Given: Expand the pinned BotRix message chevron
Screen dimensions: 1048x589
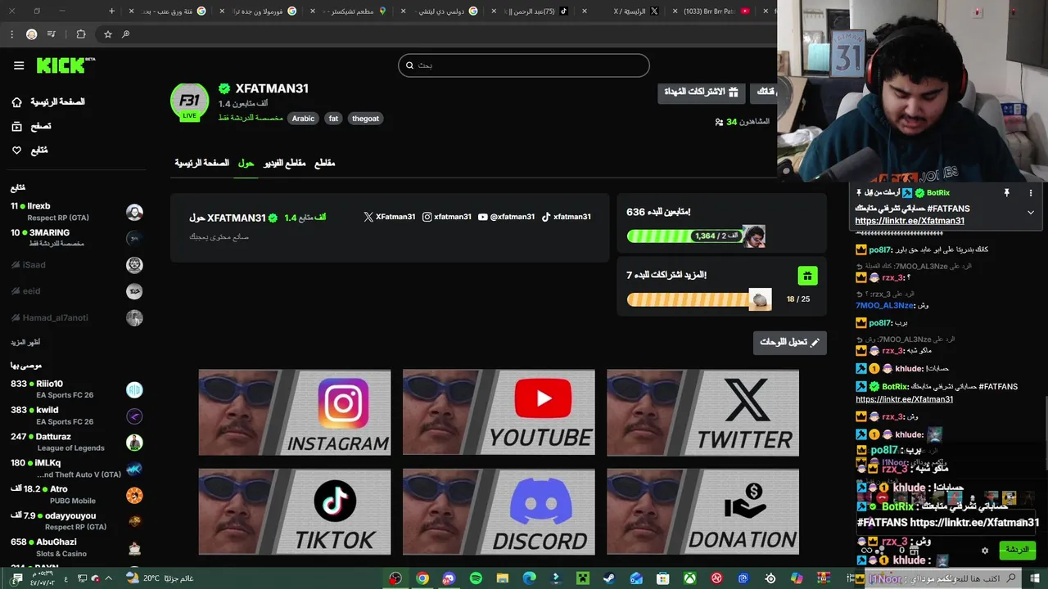Looking at the screenshot, I should click(1031, 212).
